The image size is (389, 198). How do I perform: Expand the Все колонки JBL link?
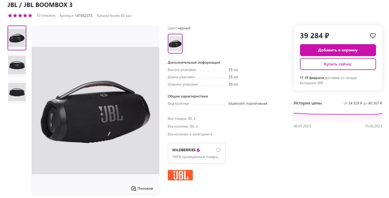click(x=183, y=126)
